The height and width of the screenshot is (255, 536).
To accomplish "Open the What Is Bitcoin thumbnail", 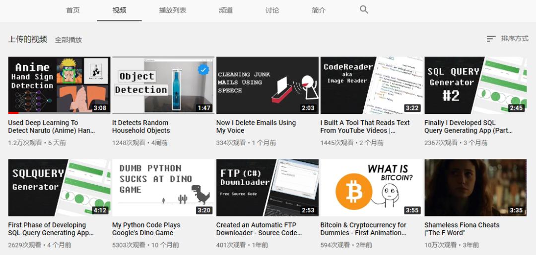I will pos(372,188).
